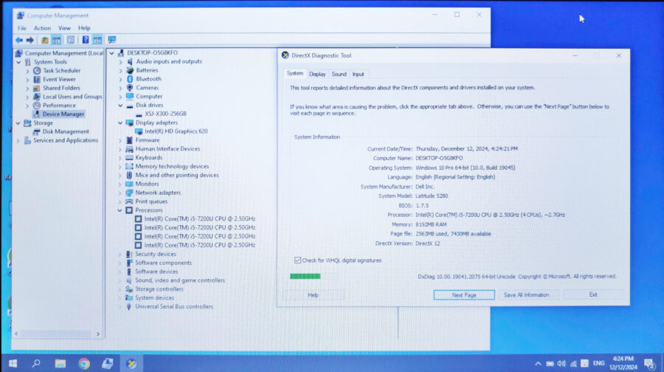Expand the Firmware category

(x=120, y=140)
